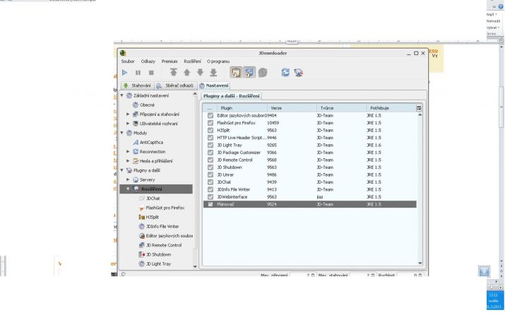Viewport: 505px width, 315px height.
Task: Switch to the Stahování tab
Action: click(137, 85)
